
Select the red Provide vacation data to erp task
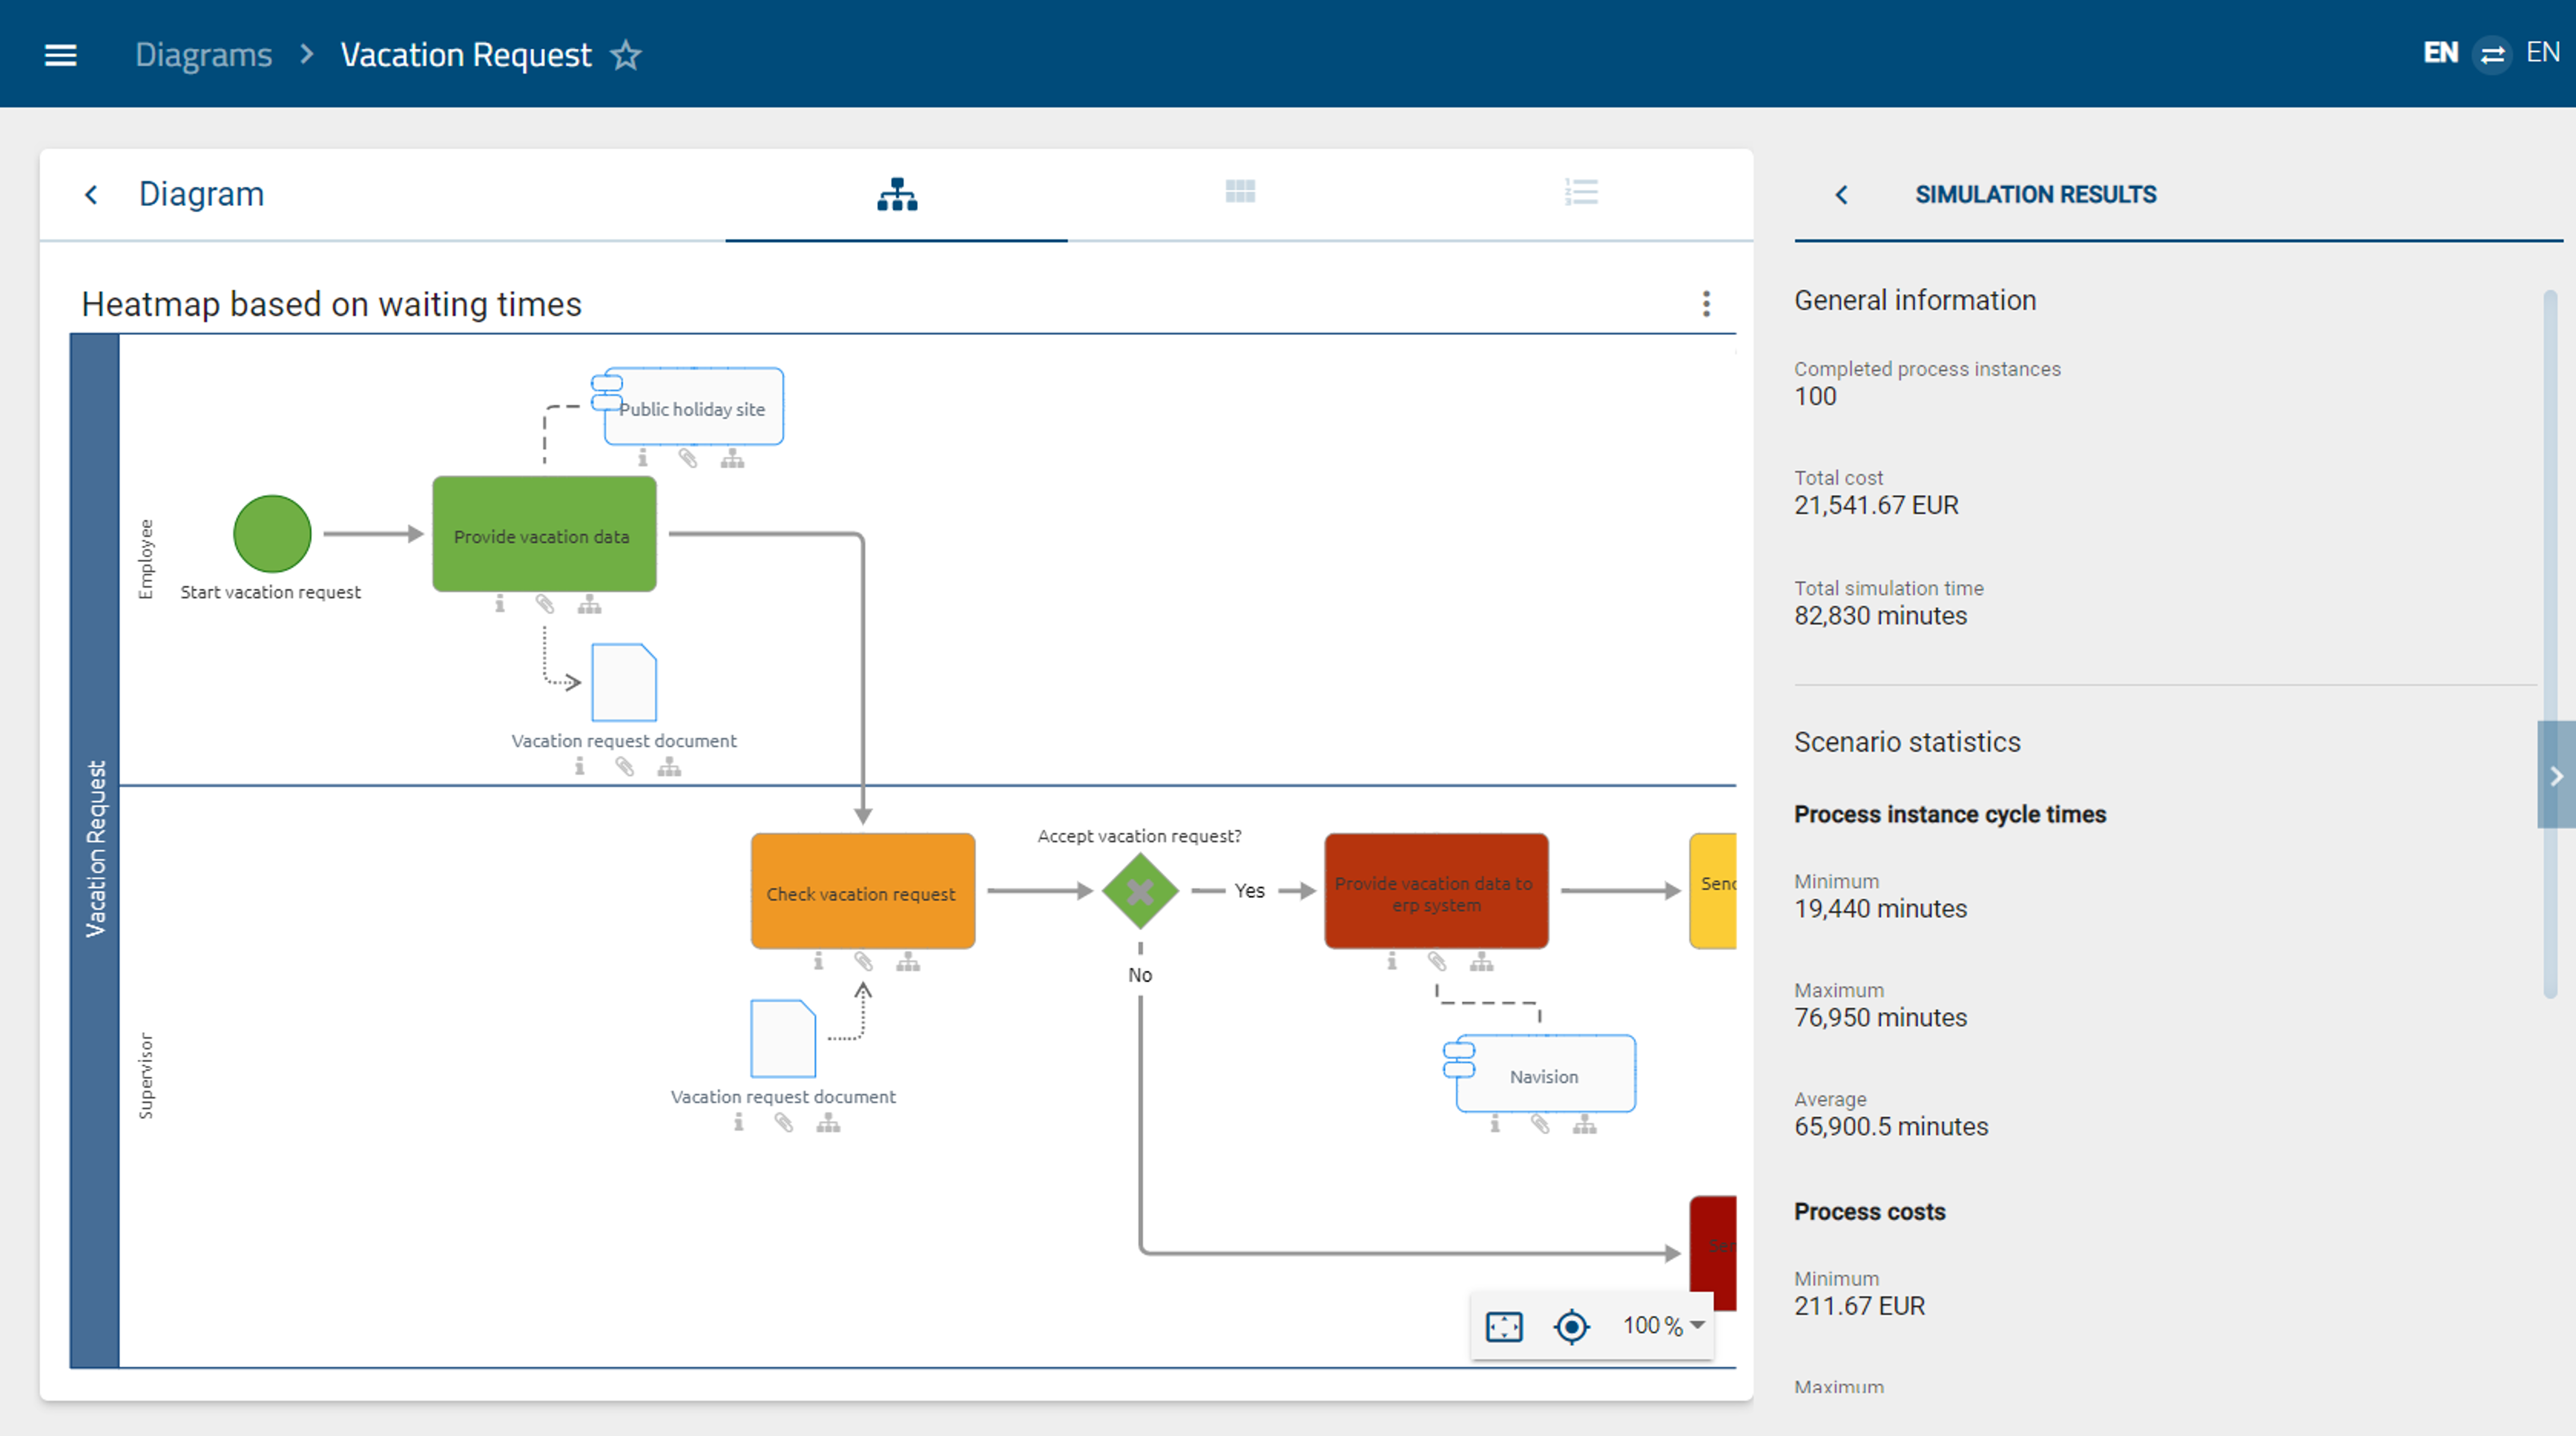coord(1435,890)
